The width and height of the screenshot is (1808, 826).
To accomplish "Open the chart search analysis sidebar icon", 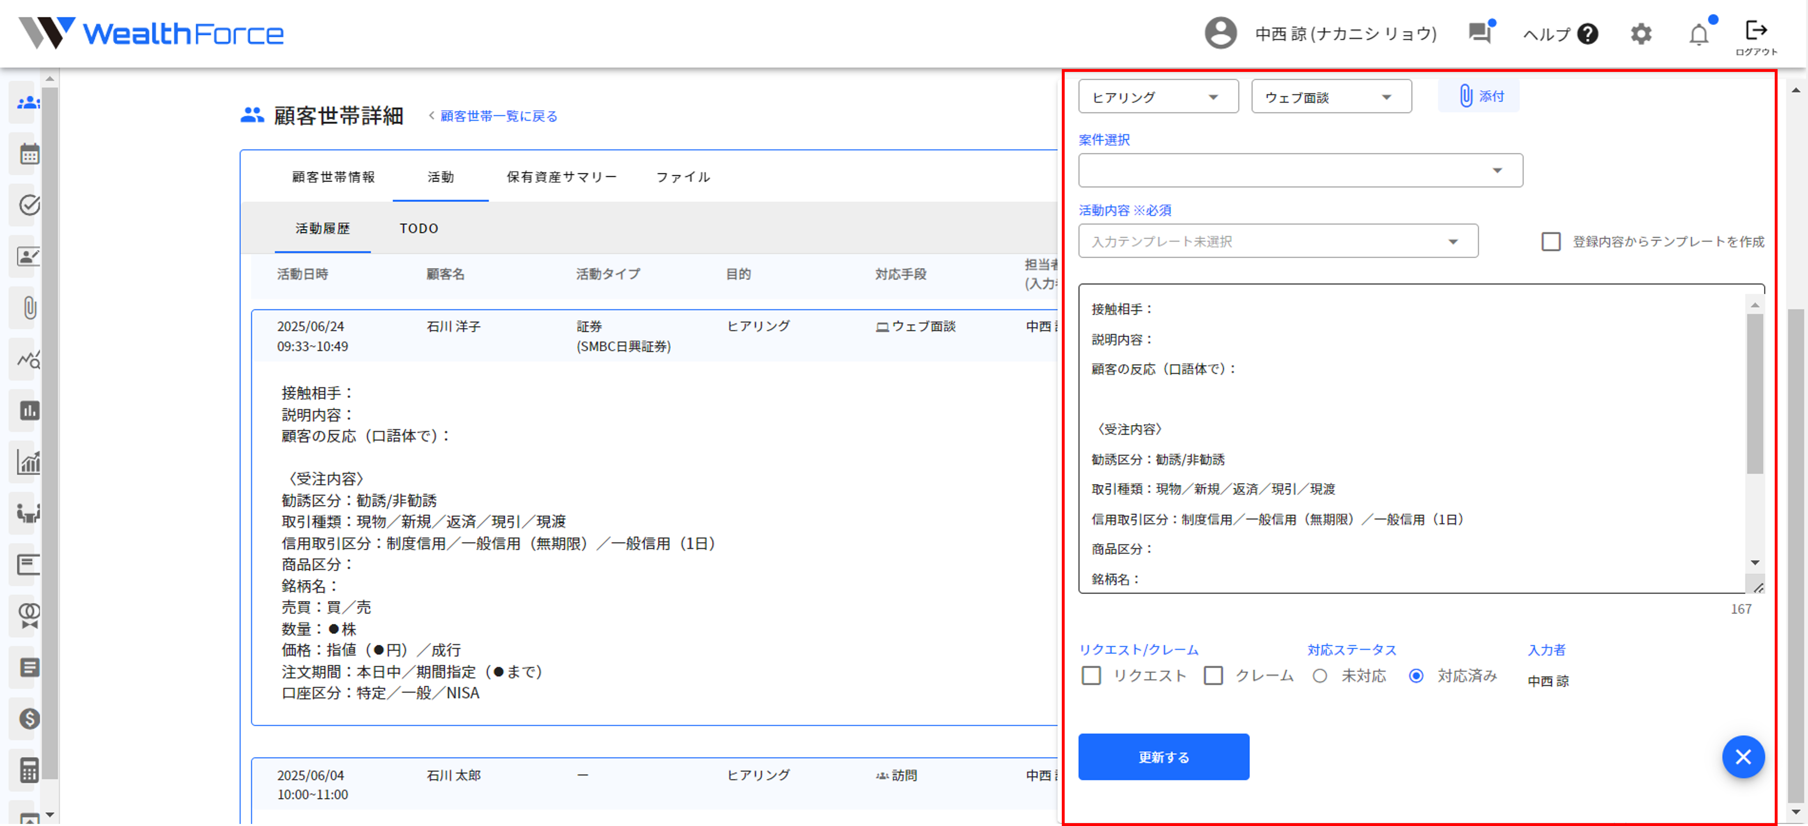I will click(x=28, y=359).
